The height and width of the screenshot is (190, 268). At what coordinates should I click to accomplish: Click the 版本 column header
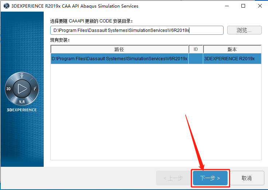[x=232, y=49]
